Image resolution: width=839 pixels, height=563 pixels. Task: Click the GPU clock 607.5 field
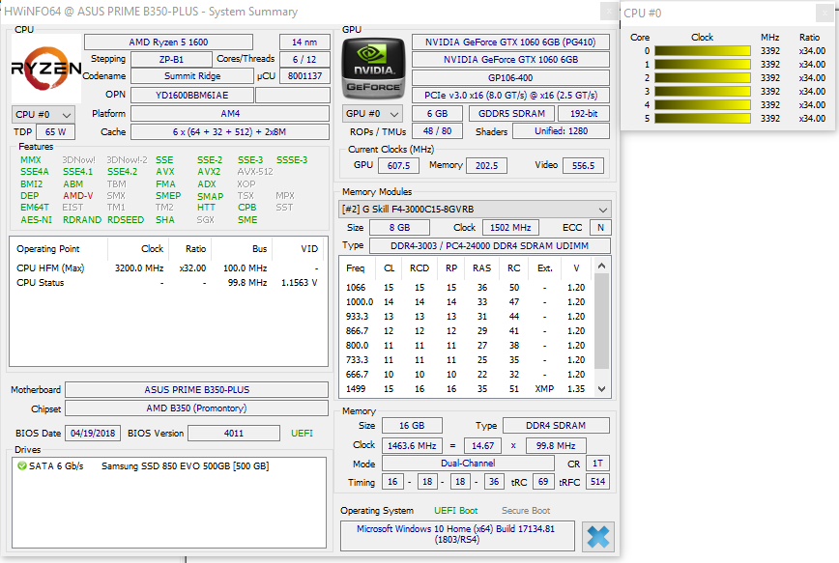pyautogui.click(x=398, y=166)
